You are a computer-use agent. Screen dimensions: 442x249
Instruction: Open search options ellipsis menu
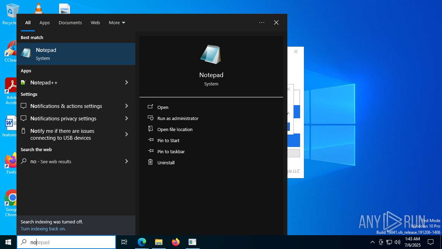point(262,22)
